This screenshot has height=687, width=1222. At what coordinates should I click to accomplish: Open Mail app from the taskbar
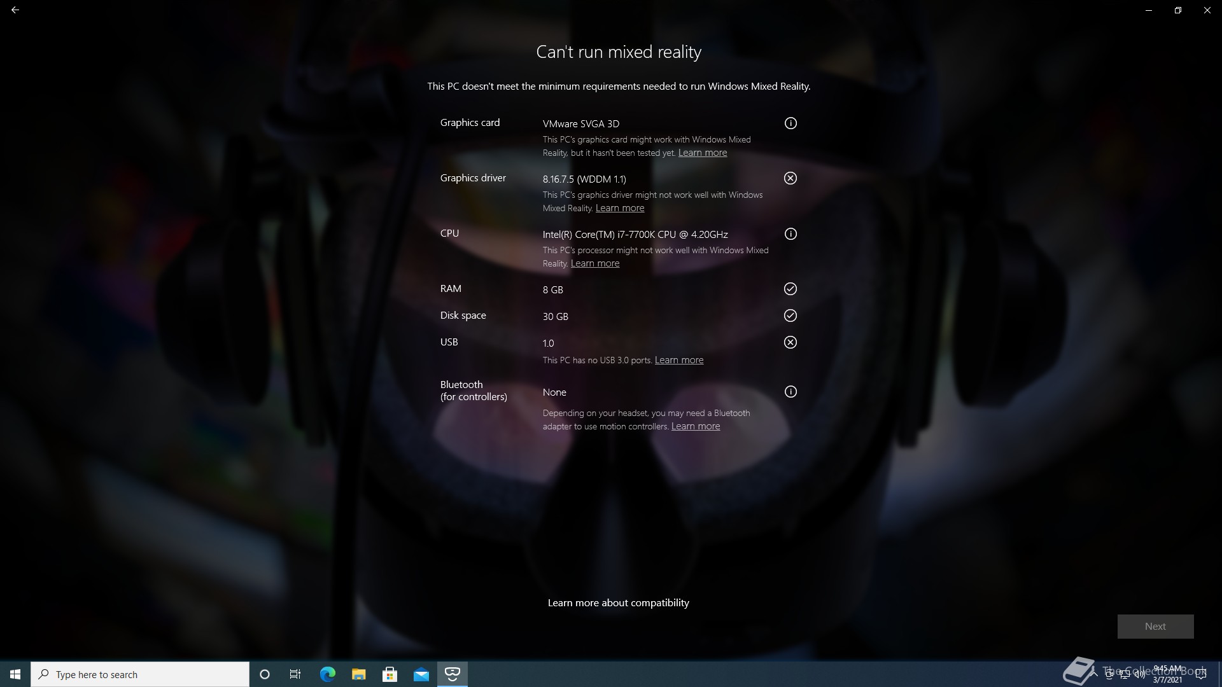[421, 674]
